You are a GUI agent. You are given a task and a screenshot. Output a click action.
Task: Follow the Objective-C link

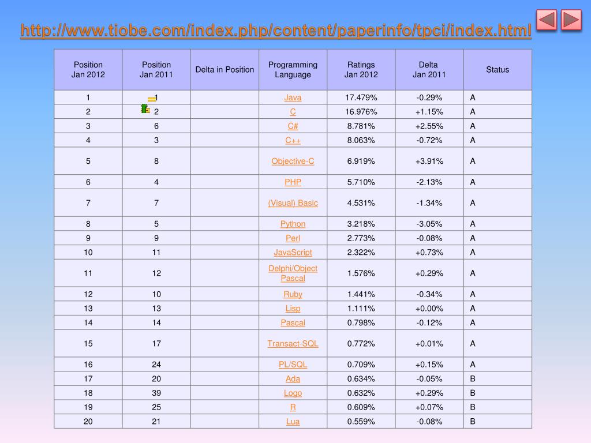293,162
